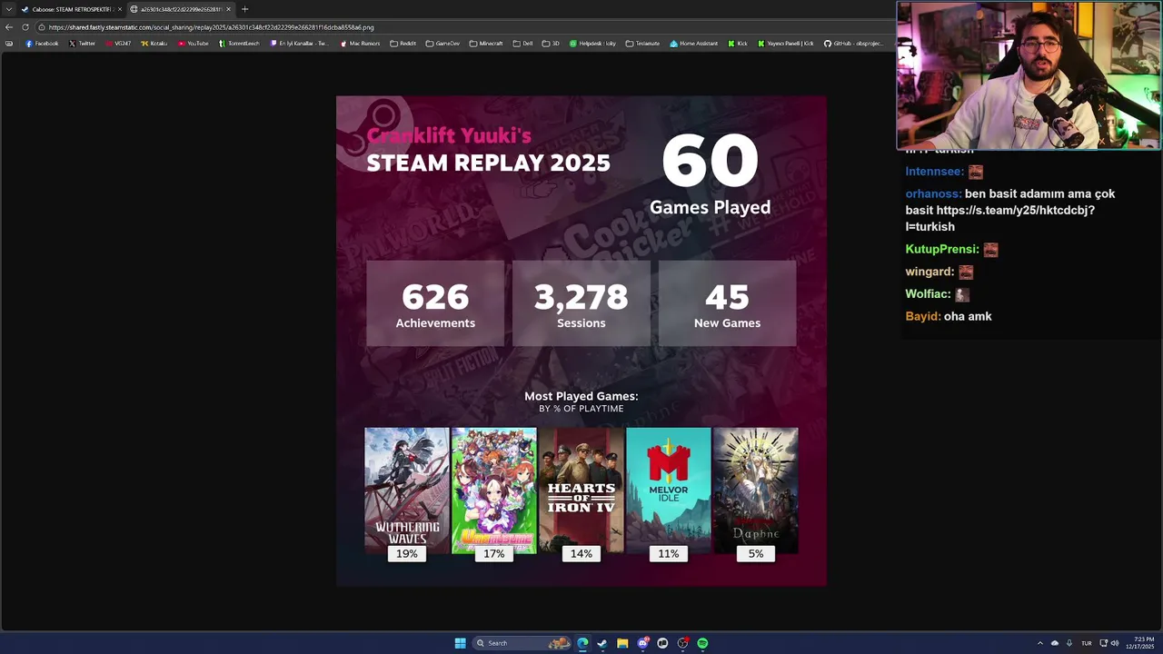The height and width of the screenshot is (654, 1163).
Task: Click chat username KutupPrensi
Action: coord(942,249)
